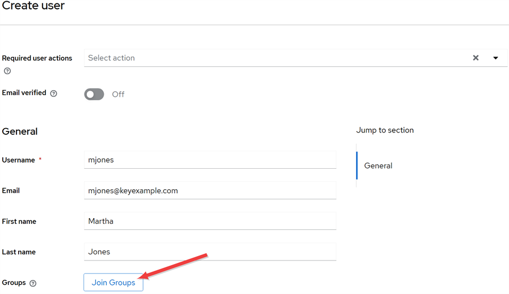Click the Required user actions help icon

tap(7, 71)
